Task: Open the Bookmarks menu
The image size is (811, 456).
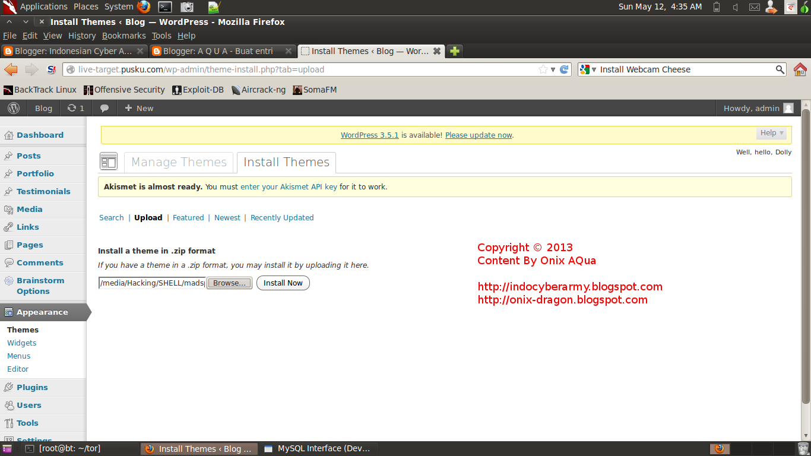Action: 124,36
